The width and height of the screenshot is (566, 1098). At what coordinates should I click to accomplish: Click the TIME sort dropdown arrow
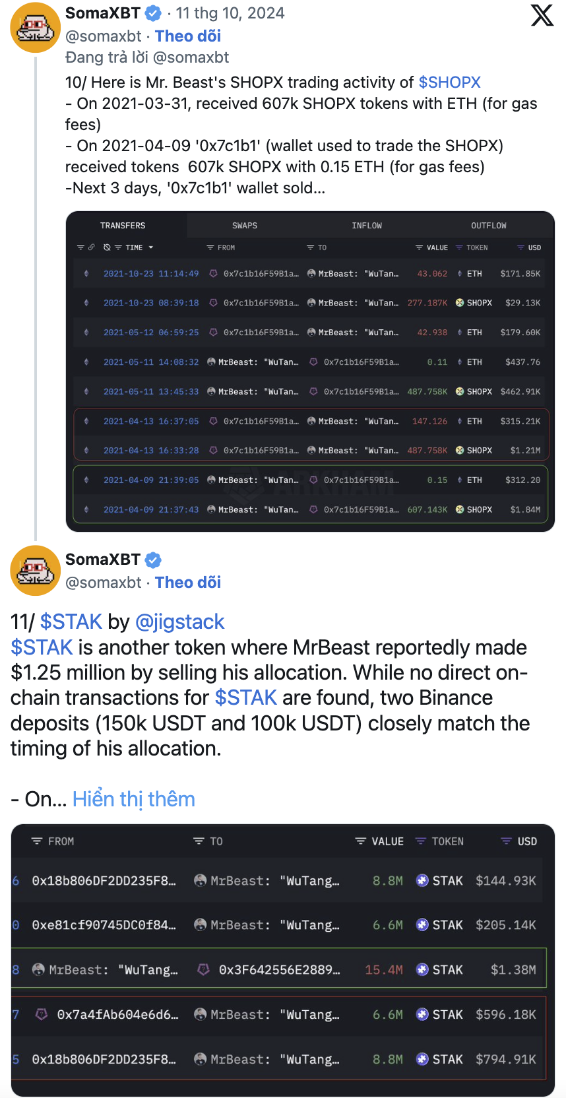click(x=151, y=247)
